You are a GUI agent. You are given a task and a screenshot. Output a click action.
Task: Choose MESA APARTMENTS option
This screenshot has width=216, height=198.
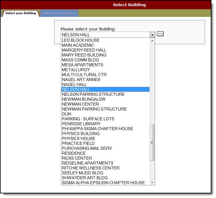tap(82, 65)
